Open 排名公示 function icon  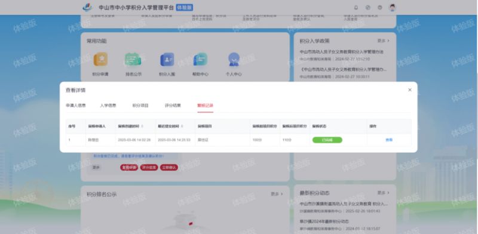coord(133,60)
